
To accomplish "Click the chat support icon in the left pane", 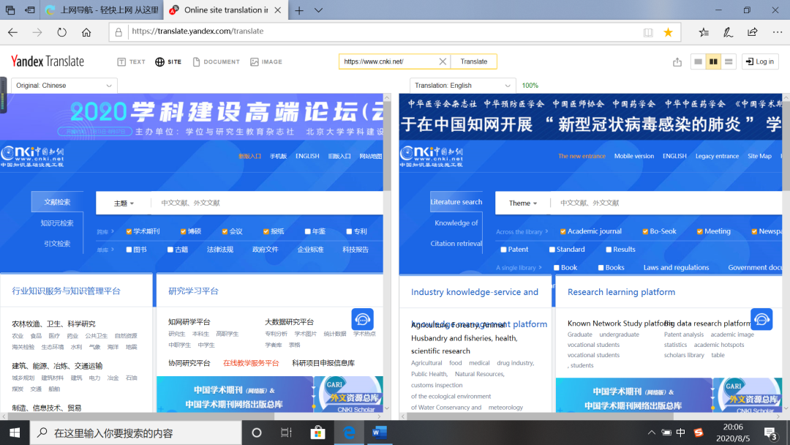I will click(362, 319).
